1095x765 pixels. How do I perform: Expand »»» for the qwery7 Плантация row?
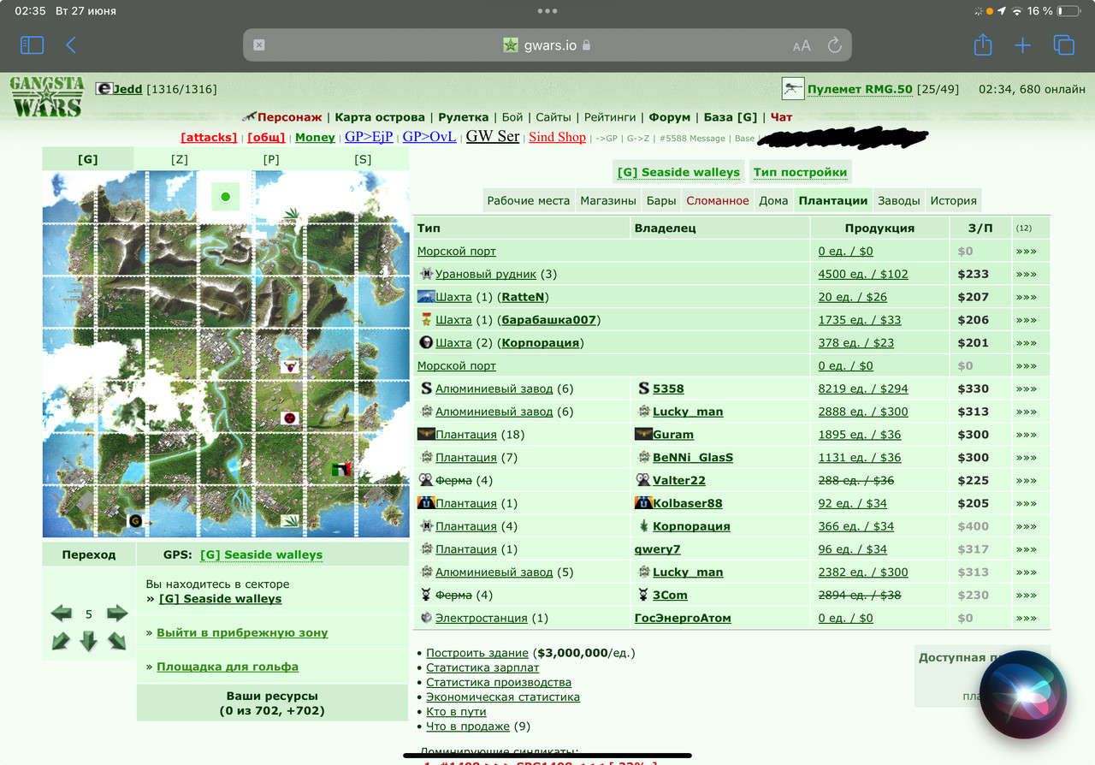pos(1026,549)
